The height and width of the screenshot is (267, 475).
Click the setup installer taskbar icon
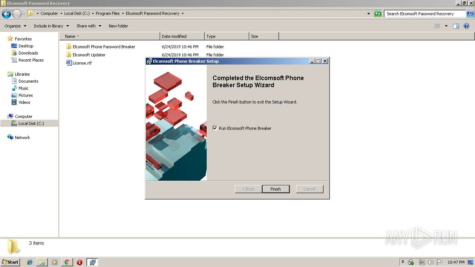pos(92,262)
